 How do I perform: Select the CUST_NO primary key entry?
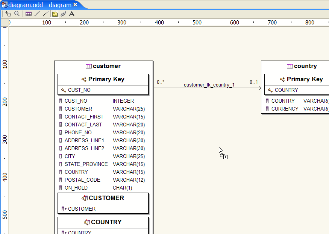tap(79, 90)
